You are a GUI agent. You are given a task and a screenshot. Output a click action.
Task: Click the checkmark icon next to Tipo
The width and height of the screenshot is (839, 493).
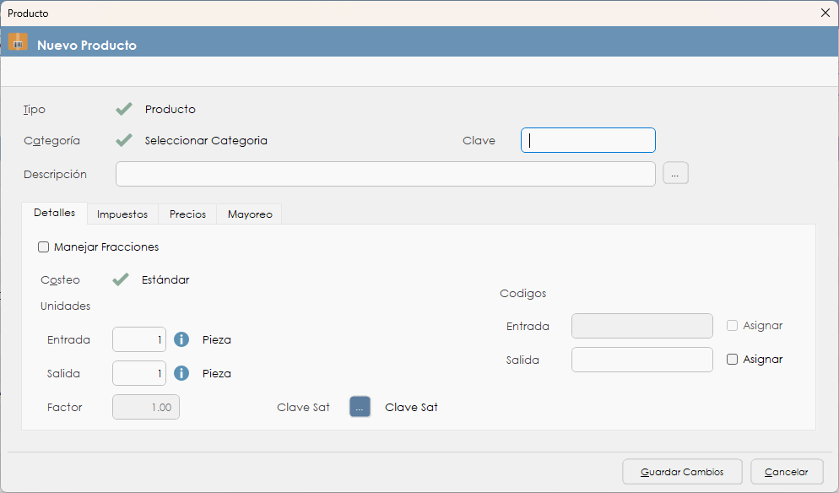(124, 109)
